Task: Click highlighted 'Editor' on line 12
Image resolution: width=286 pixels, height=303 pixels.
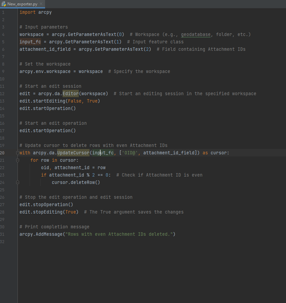Action: pyautogui.click(x=71, y=93)
